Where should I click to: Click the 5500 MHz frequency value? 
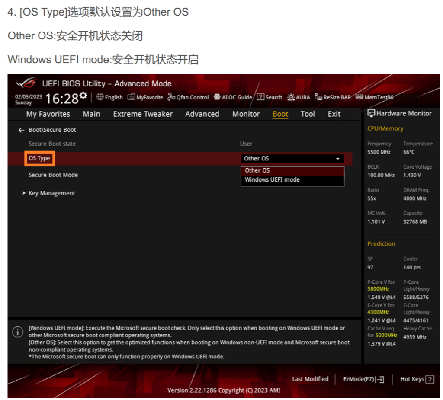(x=379, y=152)
